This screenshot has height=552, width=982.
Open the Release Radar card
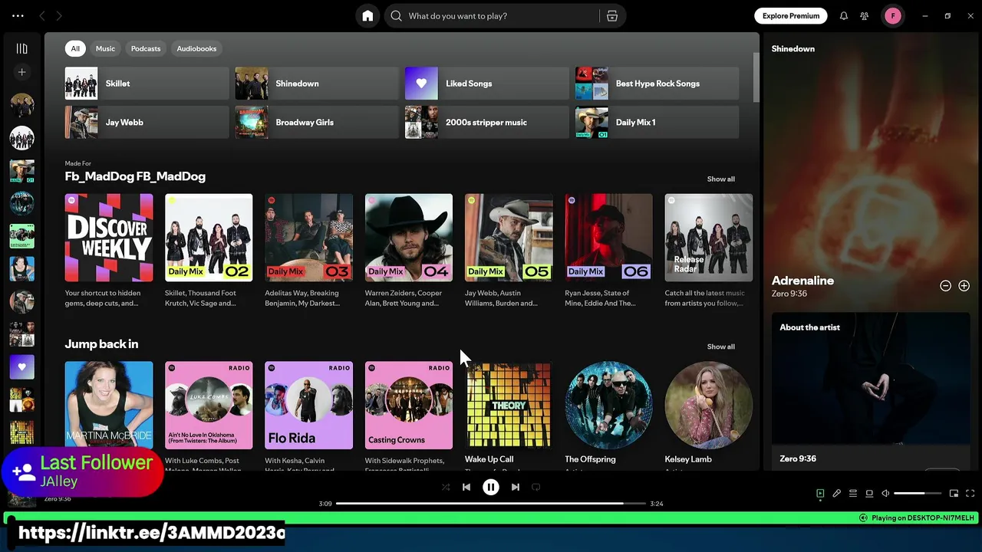709,251
